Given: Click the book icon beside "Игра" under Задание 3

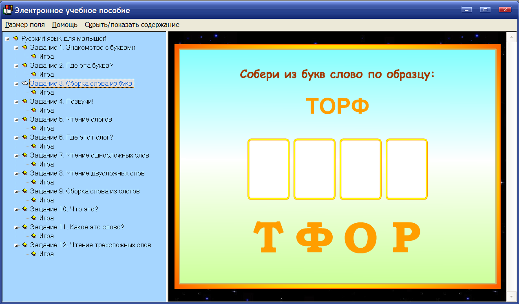Looking at the screenshot, I should [34, 92].
